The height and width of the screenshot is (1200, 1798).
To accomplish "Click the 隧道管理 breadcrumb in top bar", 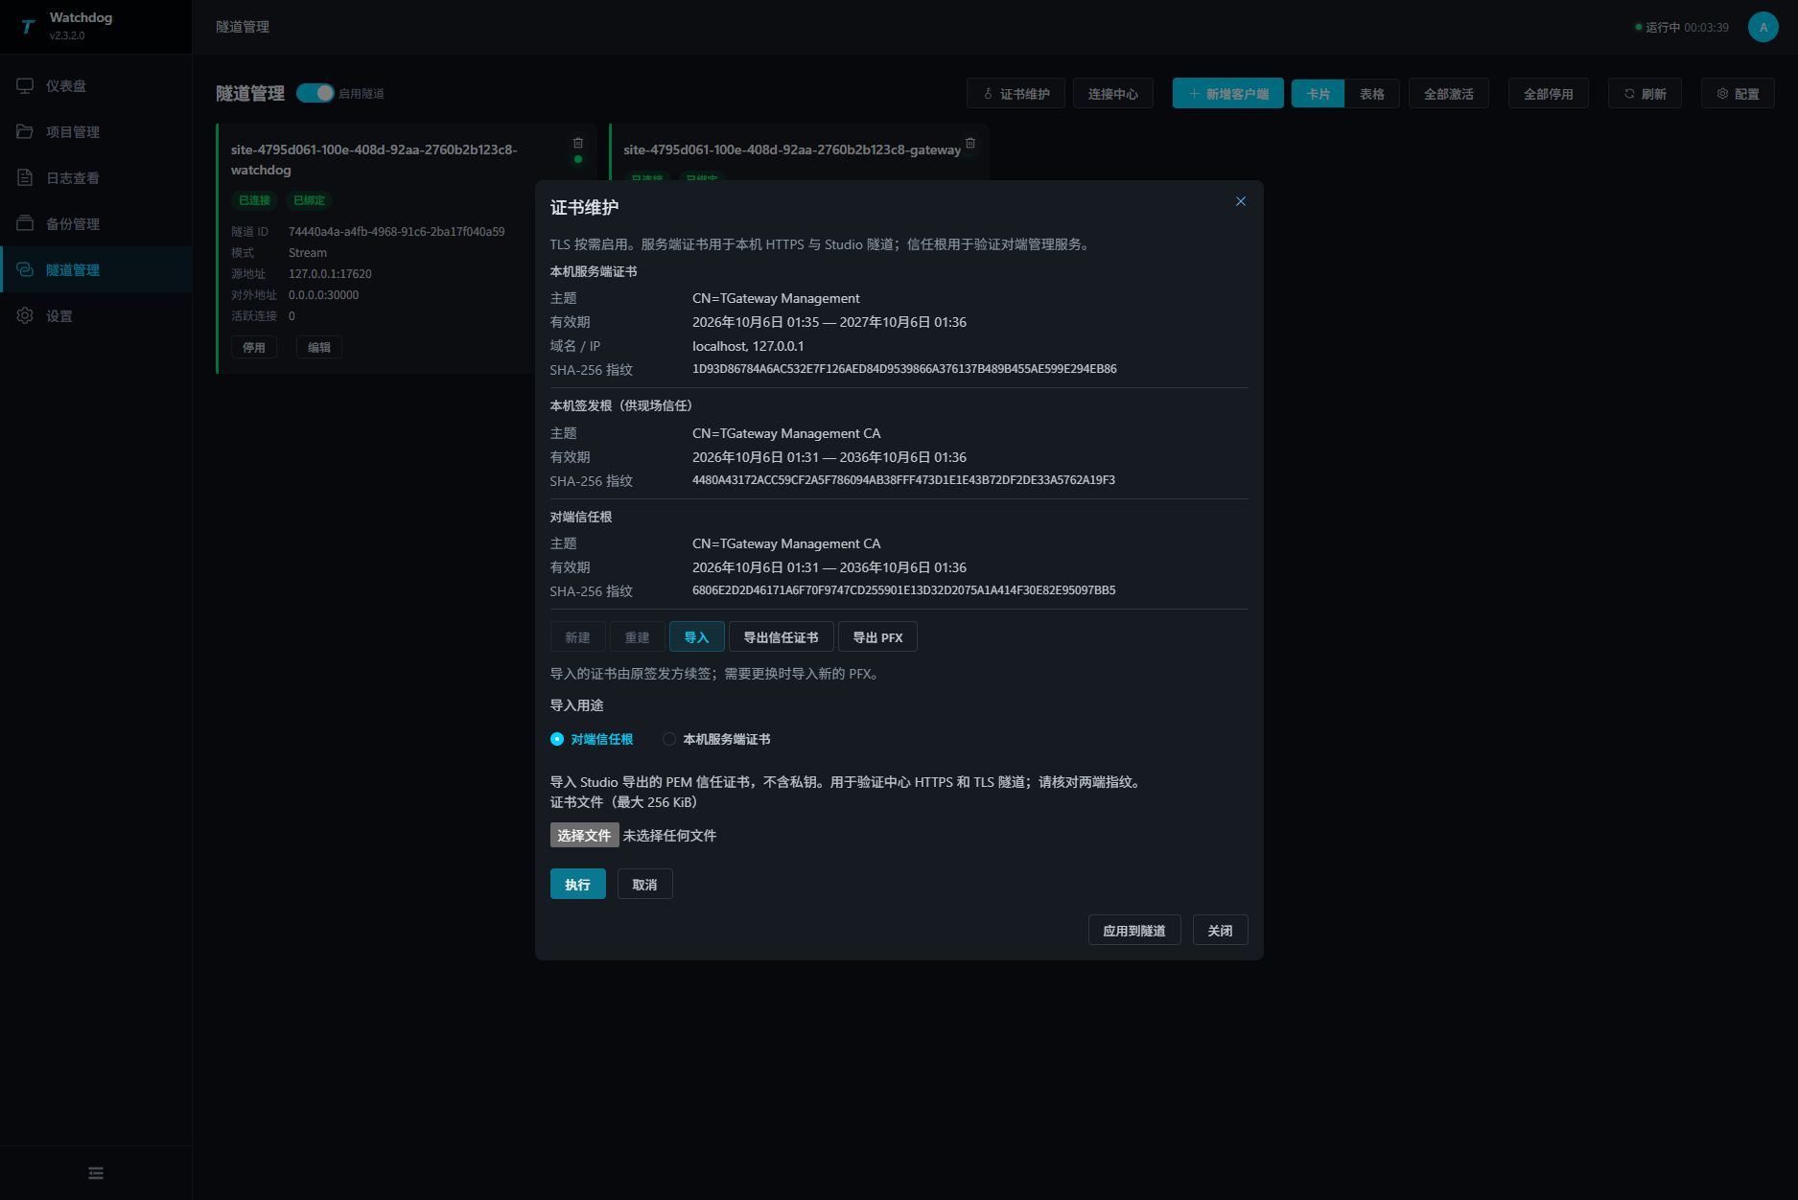I will click(x=243, y=27).
